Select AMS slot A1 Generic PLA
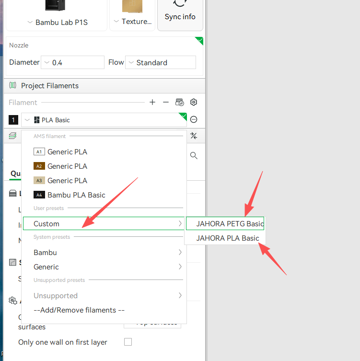 coord(104,151)
